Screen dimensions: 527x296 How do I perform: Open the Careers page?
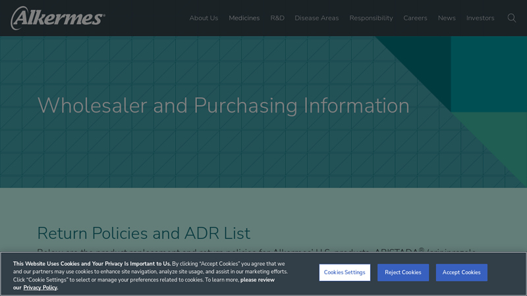pyautogui.click(x=415, y=18)
